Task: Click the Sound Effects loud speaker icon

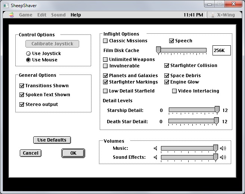Action: coord(223,157)
